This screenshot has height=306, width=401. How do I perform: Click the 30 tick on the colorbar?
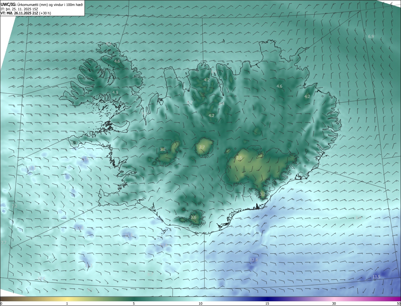334,303
